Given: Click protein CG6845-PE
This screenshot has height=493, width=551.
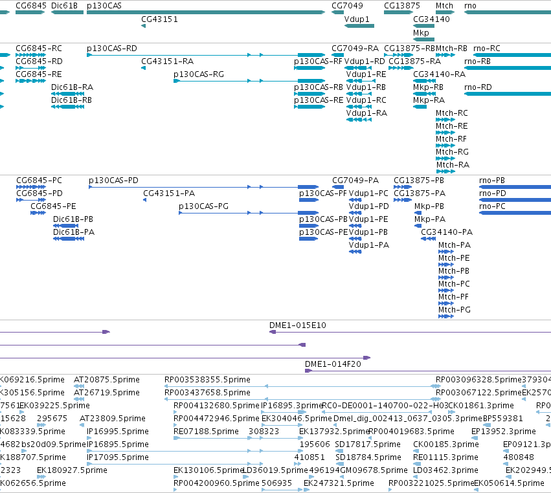Looking at the screenshot, I should pyautogui.click(x=38, y=213).
